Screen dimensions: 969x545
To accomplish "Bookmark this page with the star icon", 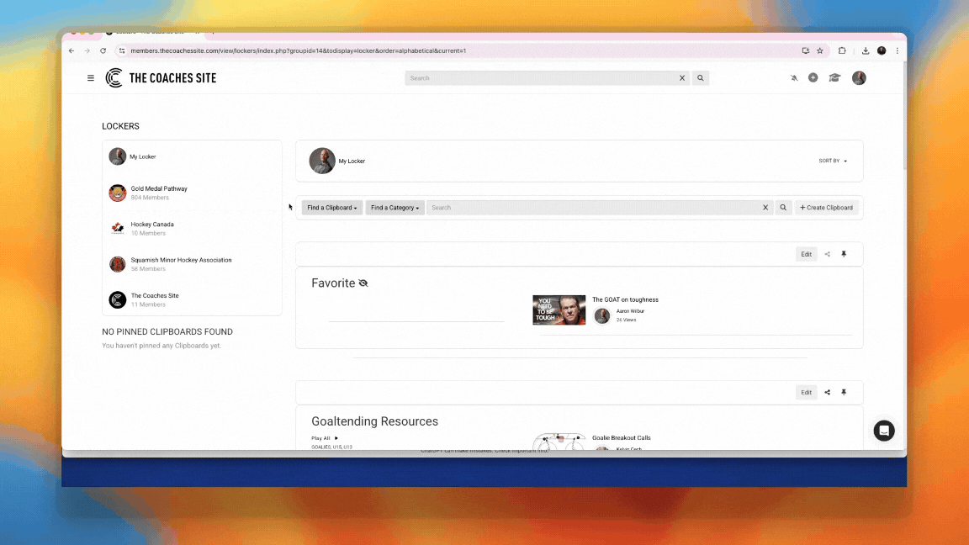I will click(820, 50).
